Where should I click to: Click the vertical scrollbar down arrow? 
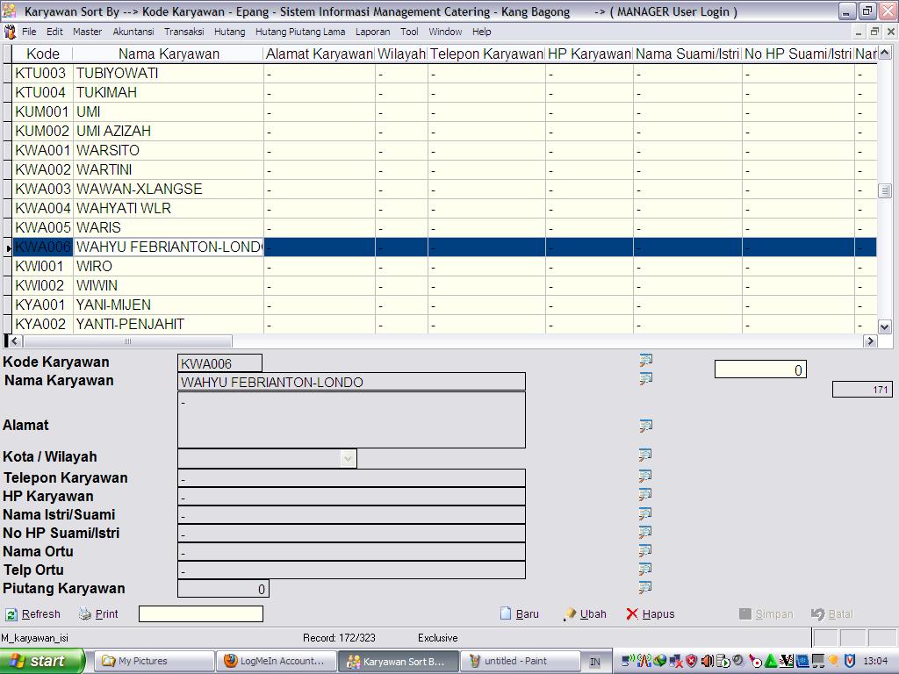point(884,326)
